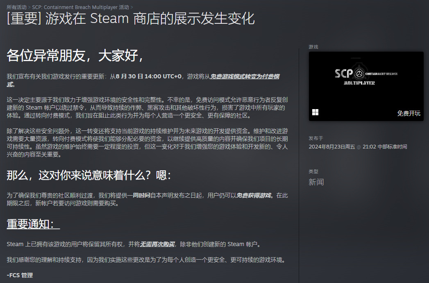Open the SCP Containment Breach Multiplayer game thumbnail
This screenshot has width=429, height=283.
coord(366,86)
